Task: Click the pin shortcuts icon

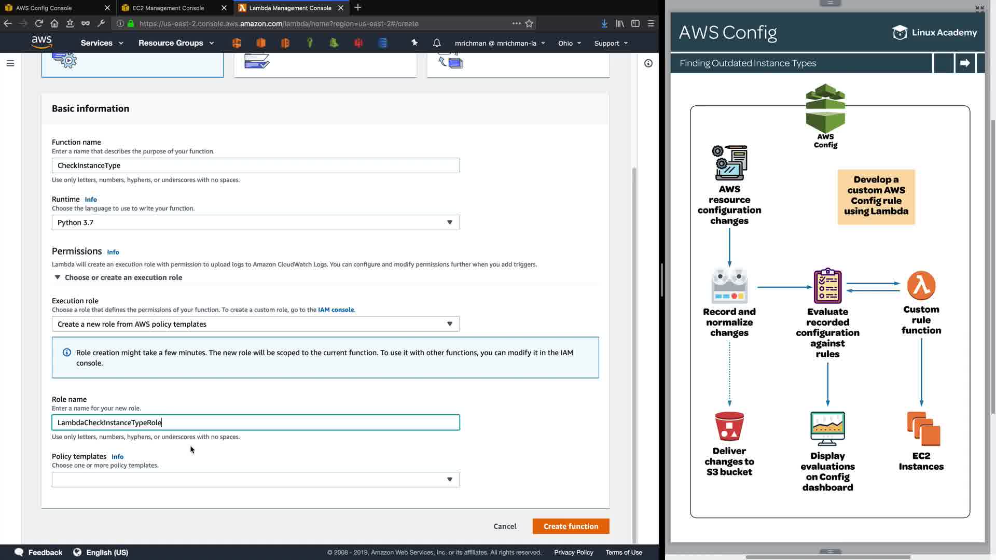Action: tap(414, 43)
